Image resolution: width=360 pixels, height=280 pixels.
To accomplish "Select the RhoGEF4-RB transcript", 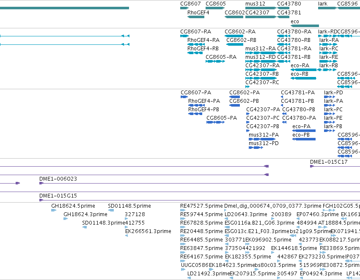I will coord(195,53).
